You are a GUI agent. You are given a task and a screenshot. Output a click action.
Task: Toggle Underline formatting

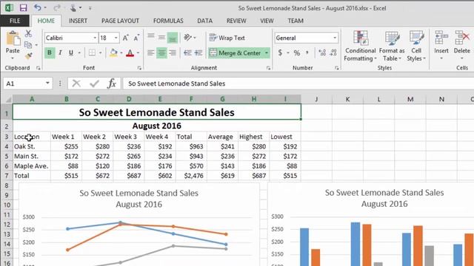coord(71,52)
